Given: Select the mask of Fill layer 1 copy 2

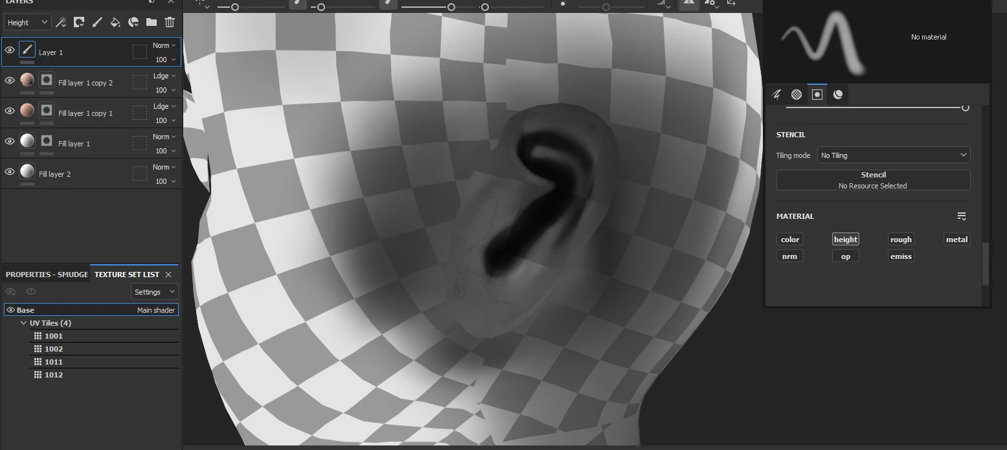Looking at the screenshot, I should (x=46, y=80).
